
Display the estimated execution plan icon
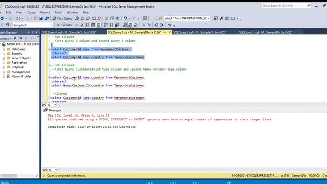click(x=87, y=25)
